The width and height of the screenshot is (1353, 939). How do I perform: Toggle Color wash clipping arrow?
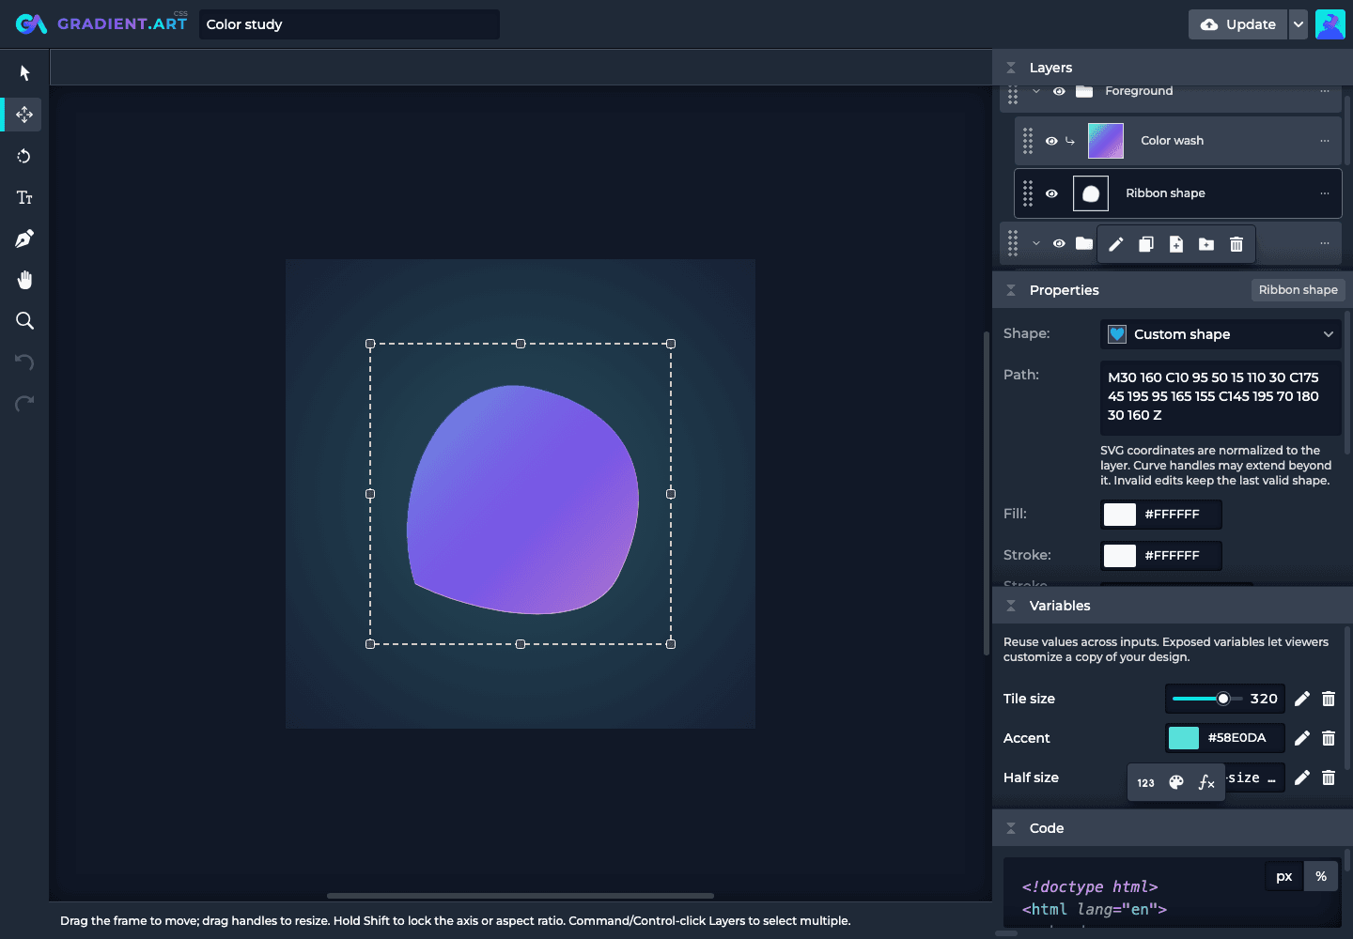click(1070, 141)
